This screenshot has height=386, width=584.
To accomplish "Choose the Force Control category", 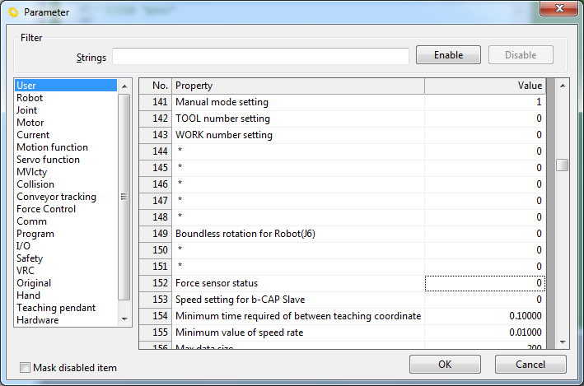I will pos(46,209).
